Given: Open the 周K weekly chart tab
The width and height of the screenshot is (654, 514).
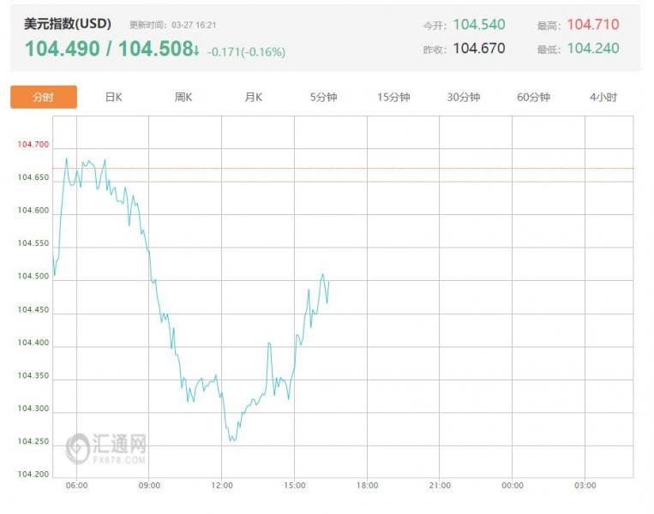Looking at the screenshot, I should click(183, 98).
